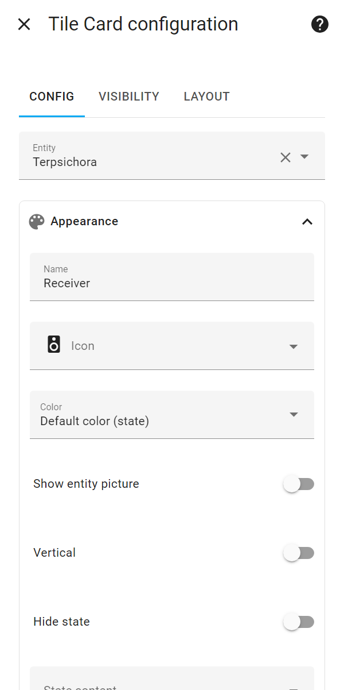This screenshot has height=690, width=344.
Task: Turn on the Vertical option
Action: pos(299,552)
